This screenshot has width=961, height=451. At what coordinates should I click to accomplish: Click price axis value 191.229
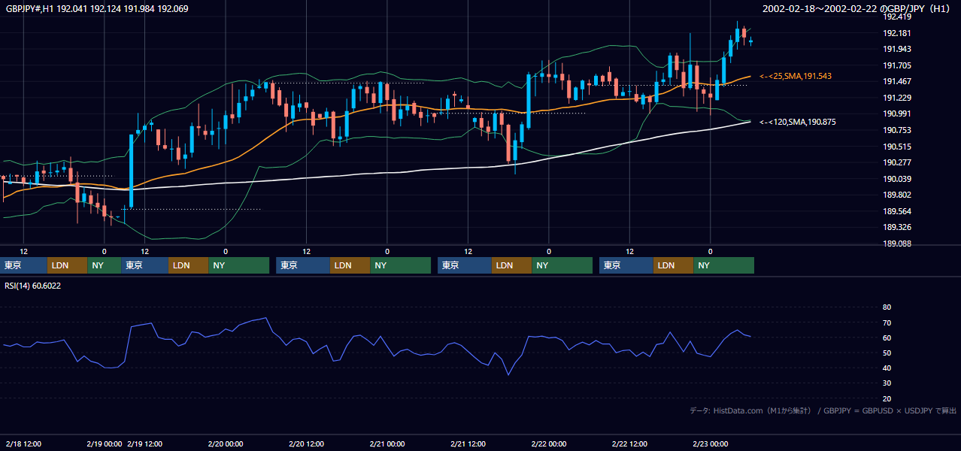tap(896, 98)
